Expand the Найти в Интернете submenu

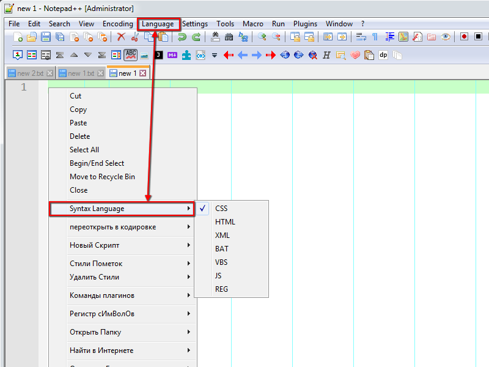pyautogui.click(x=122, y=350)
